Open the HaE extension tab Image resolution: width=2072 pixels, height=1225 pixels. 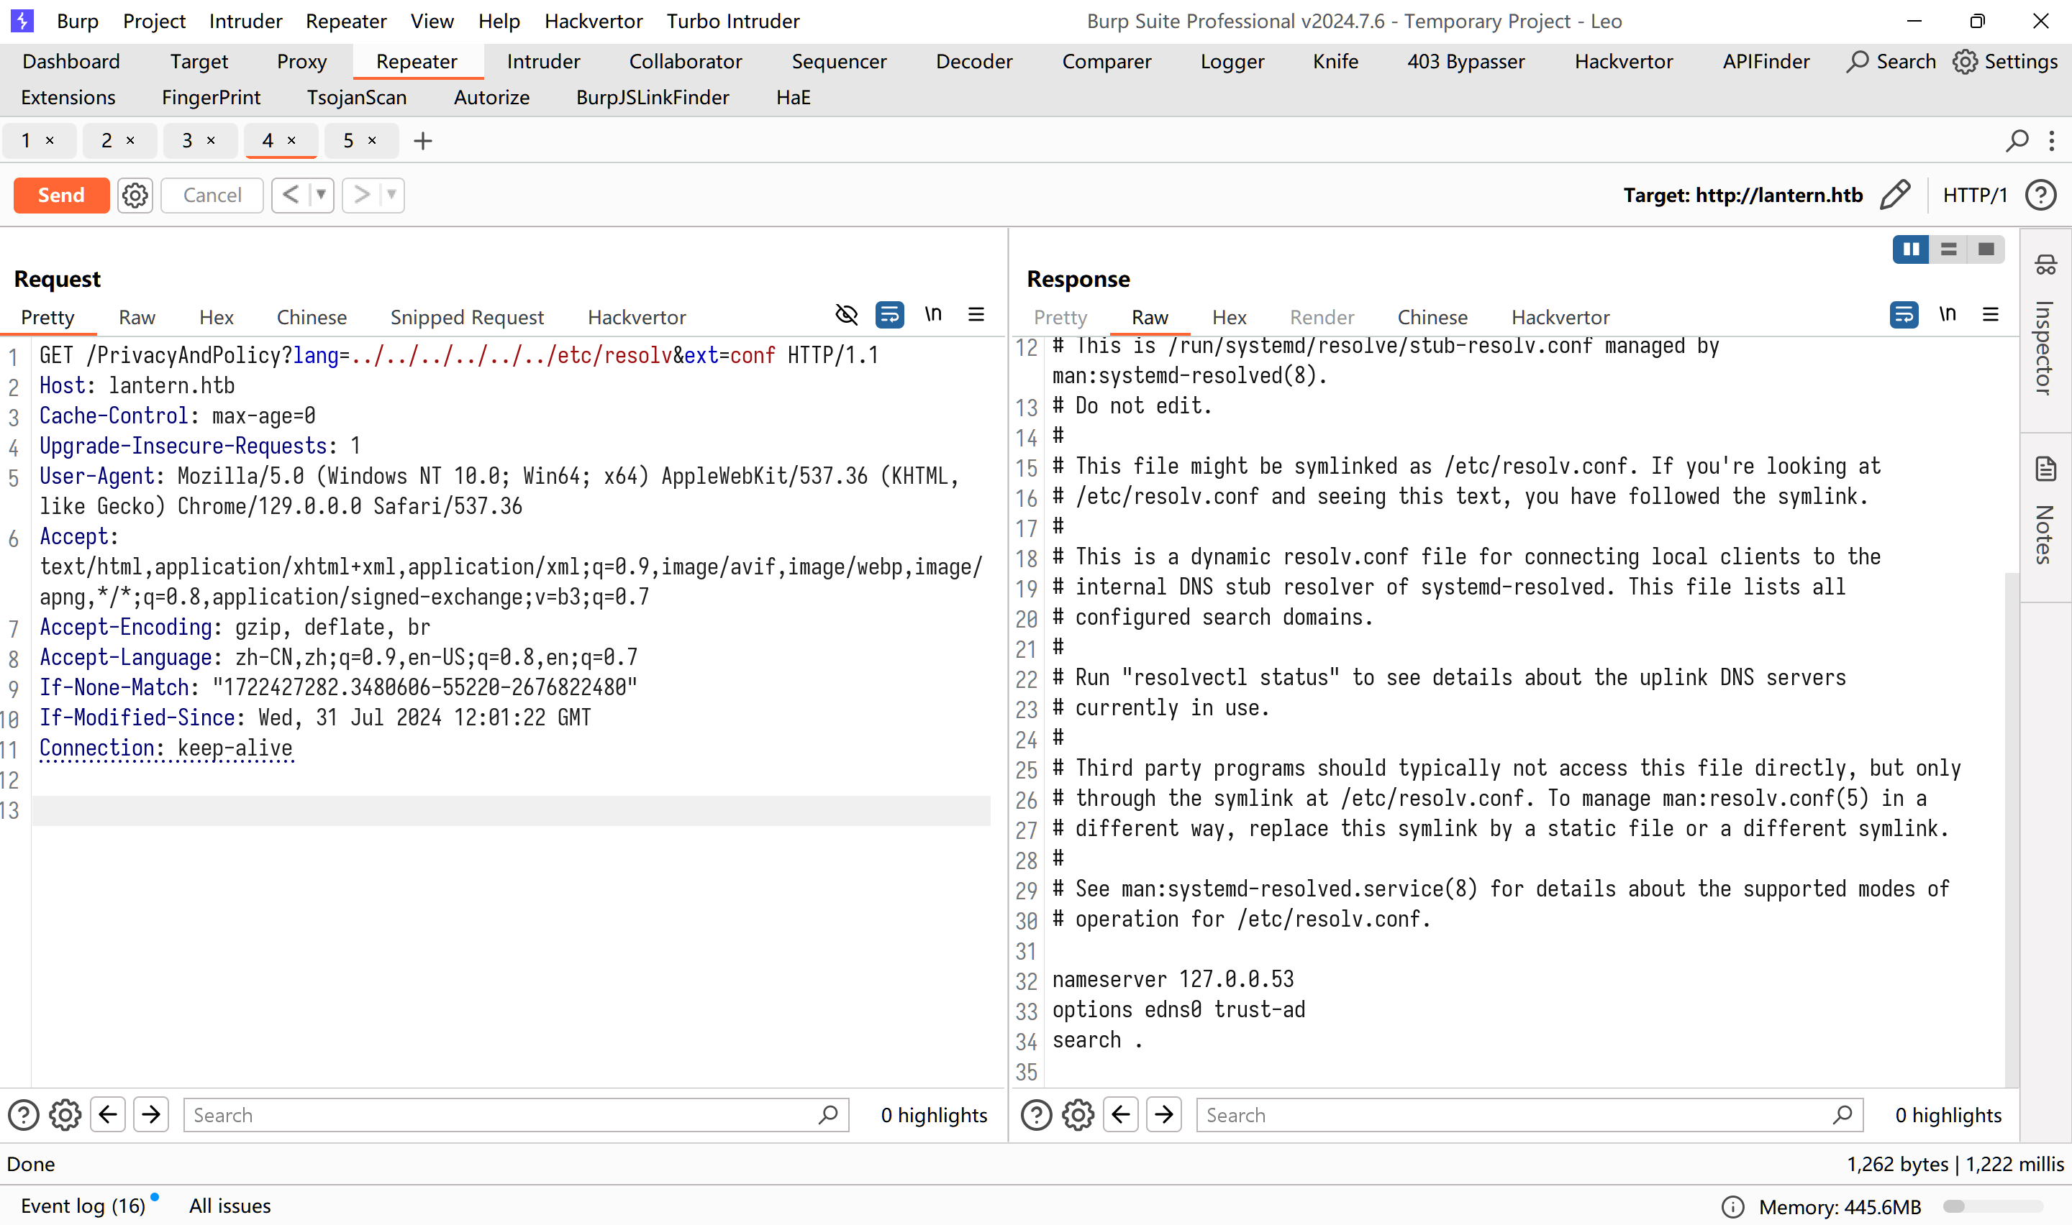(x=793, y=97)
